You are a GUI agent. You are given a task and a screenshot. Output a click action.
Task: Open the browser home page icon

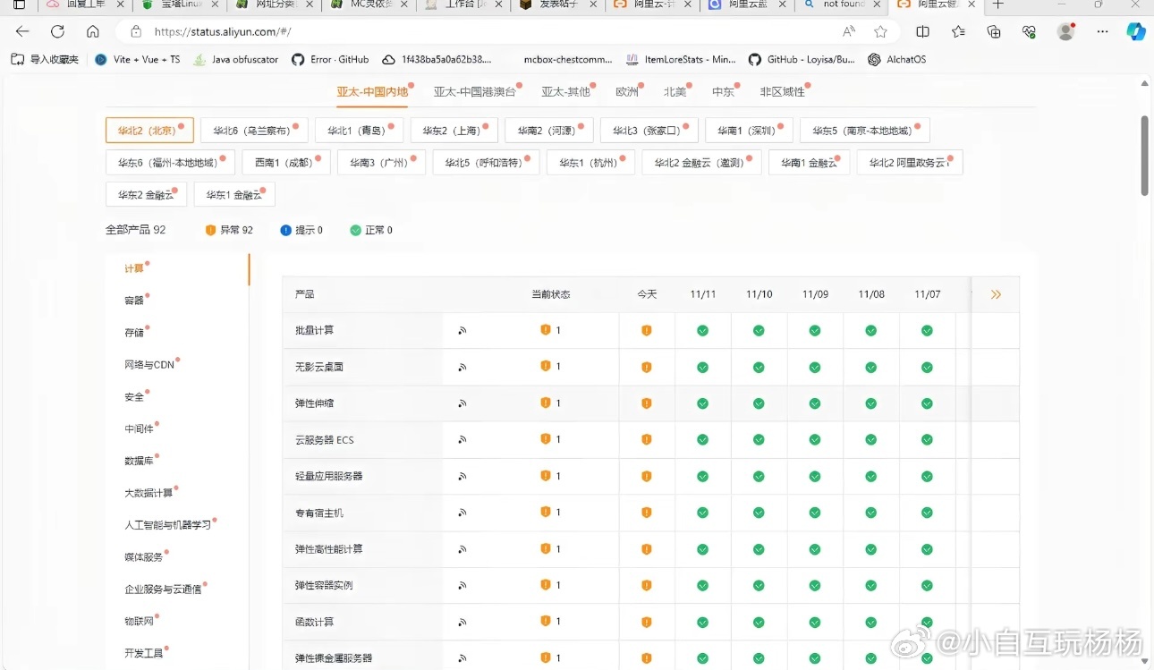[x=93, y=31]
